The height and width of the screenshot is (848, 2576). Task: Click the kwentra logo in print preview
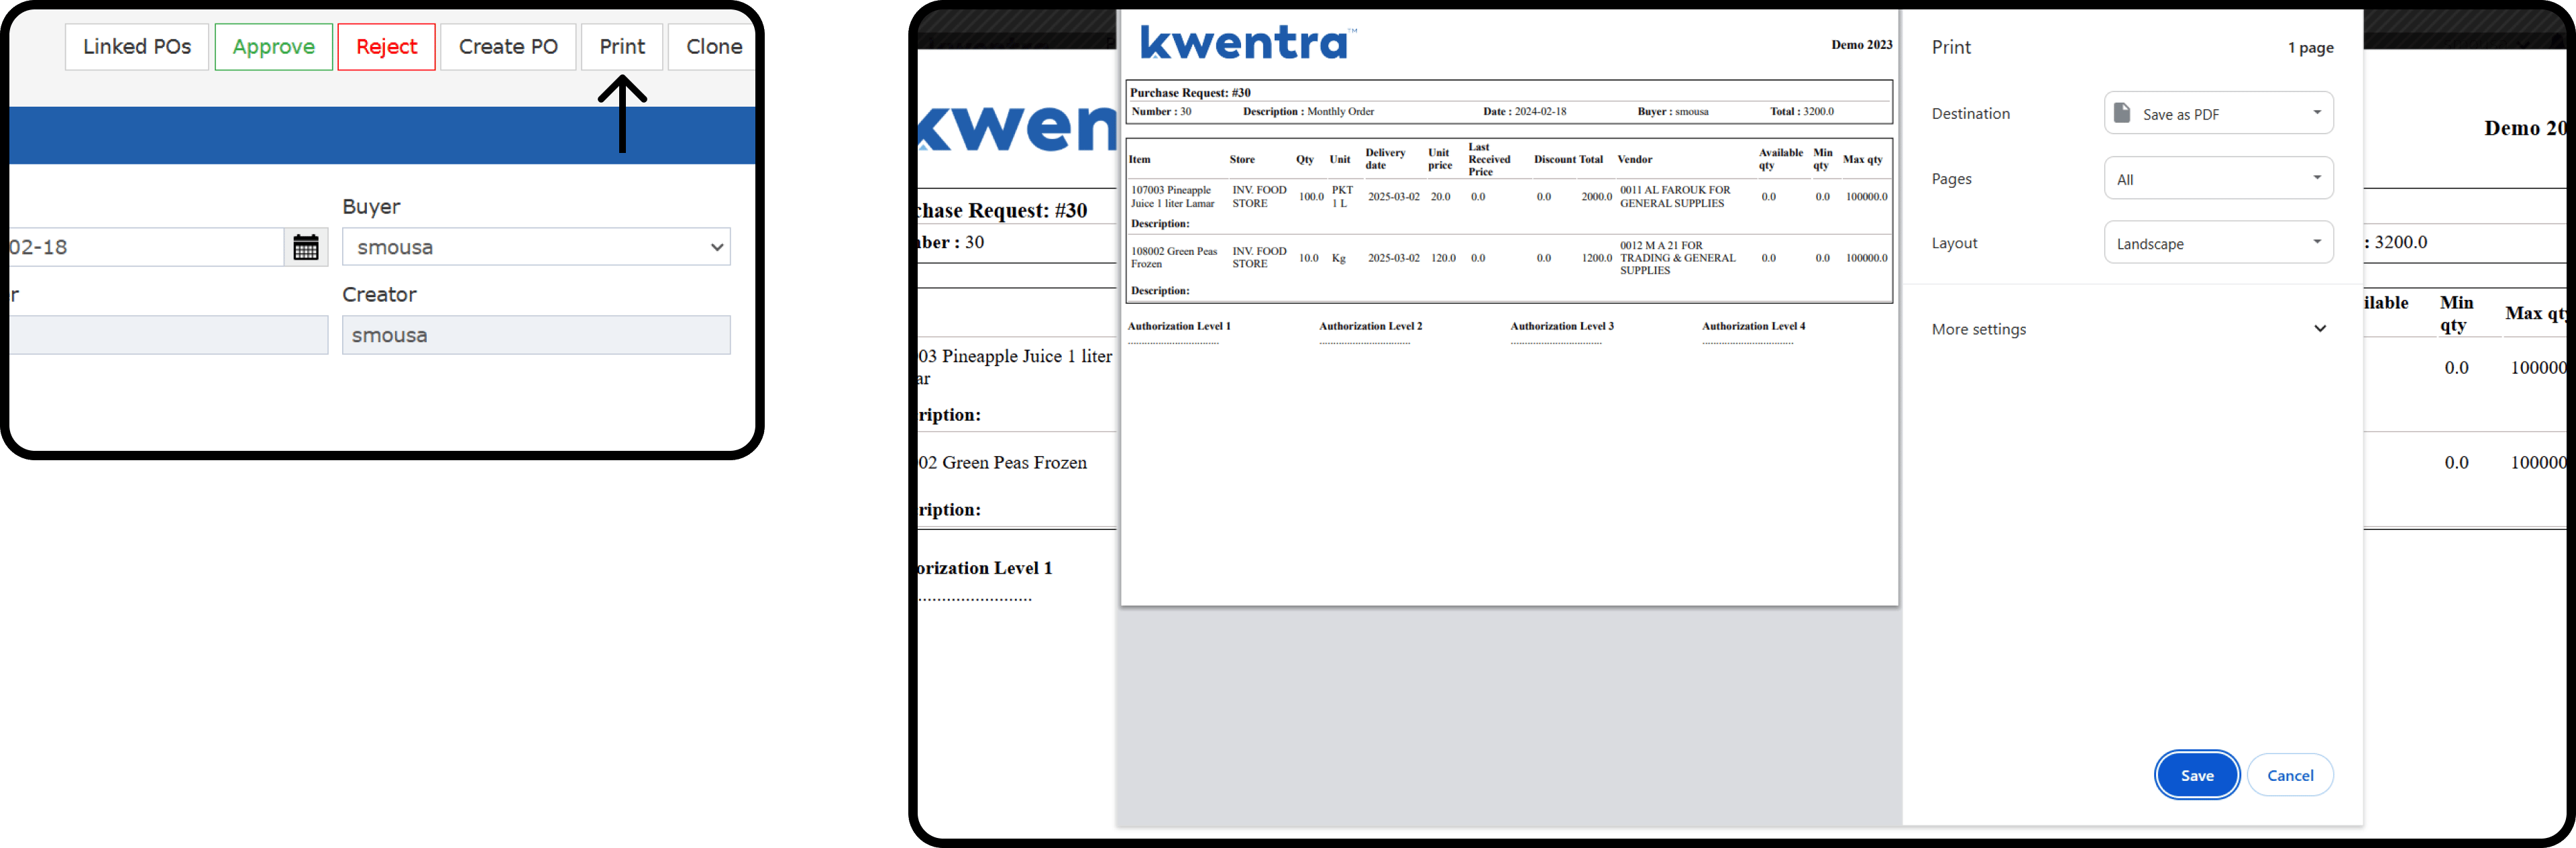[1248, 42]
